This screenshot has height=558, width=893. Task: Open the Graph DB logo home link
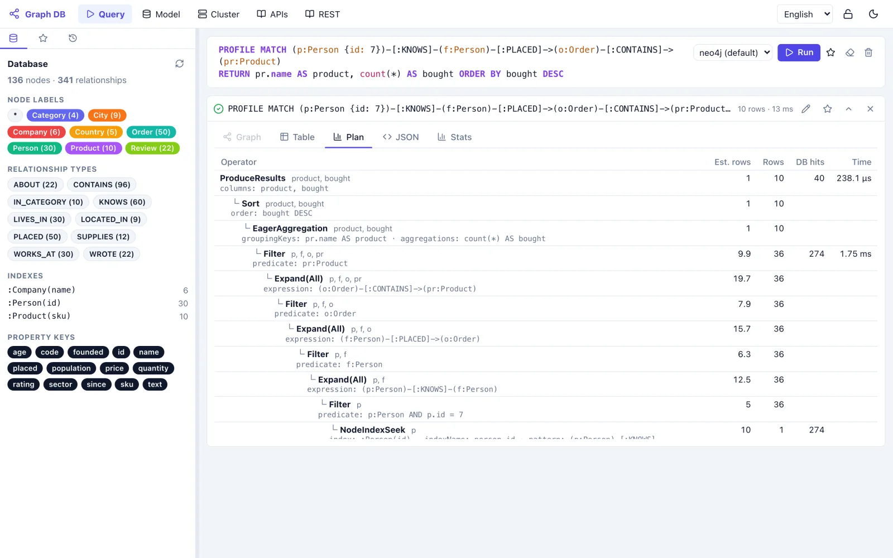[37, 14]
